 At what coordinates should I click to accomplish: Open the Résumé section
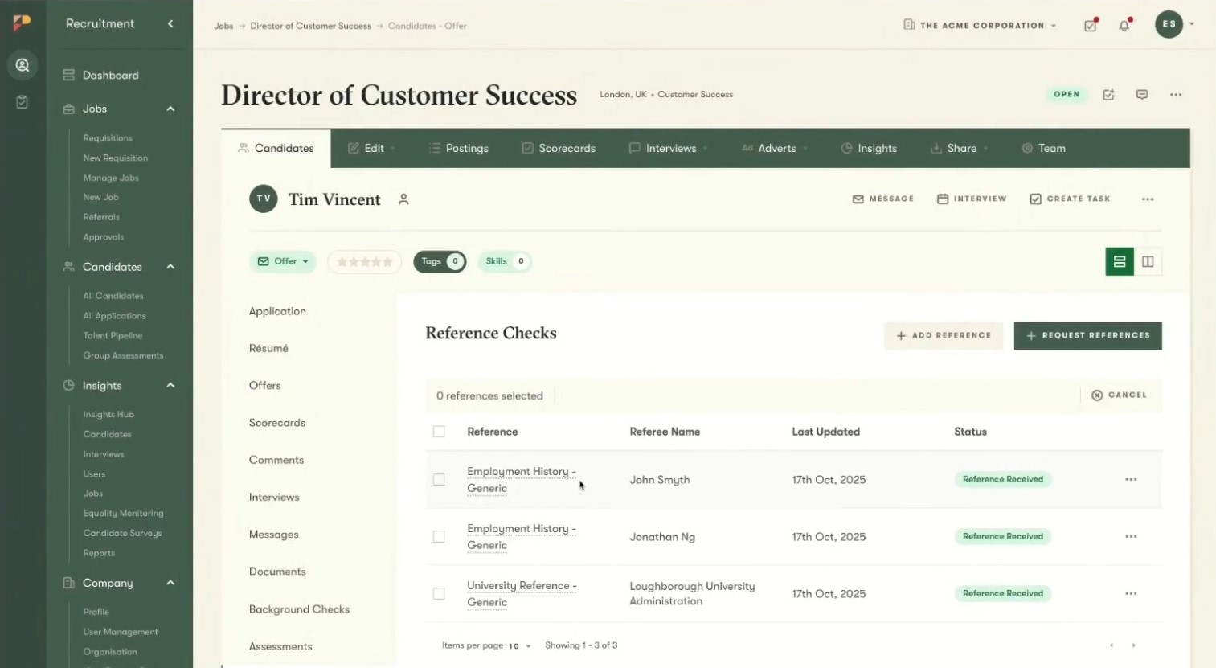click(268, 349)
